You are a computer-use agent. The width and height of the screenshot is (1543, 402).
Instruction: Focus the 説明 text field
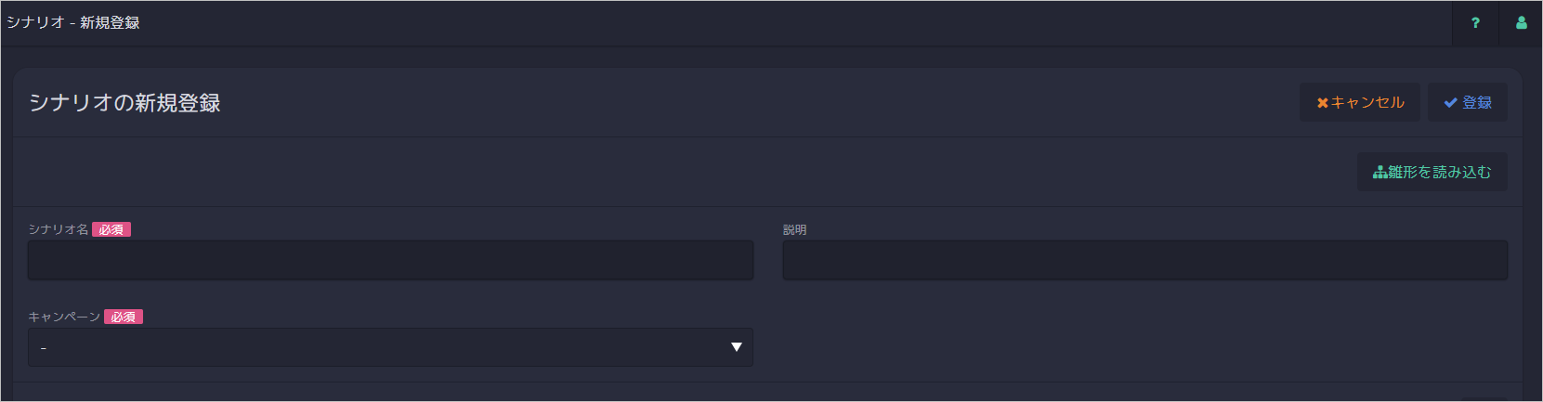tap(1145, 260)
